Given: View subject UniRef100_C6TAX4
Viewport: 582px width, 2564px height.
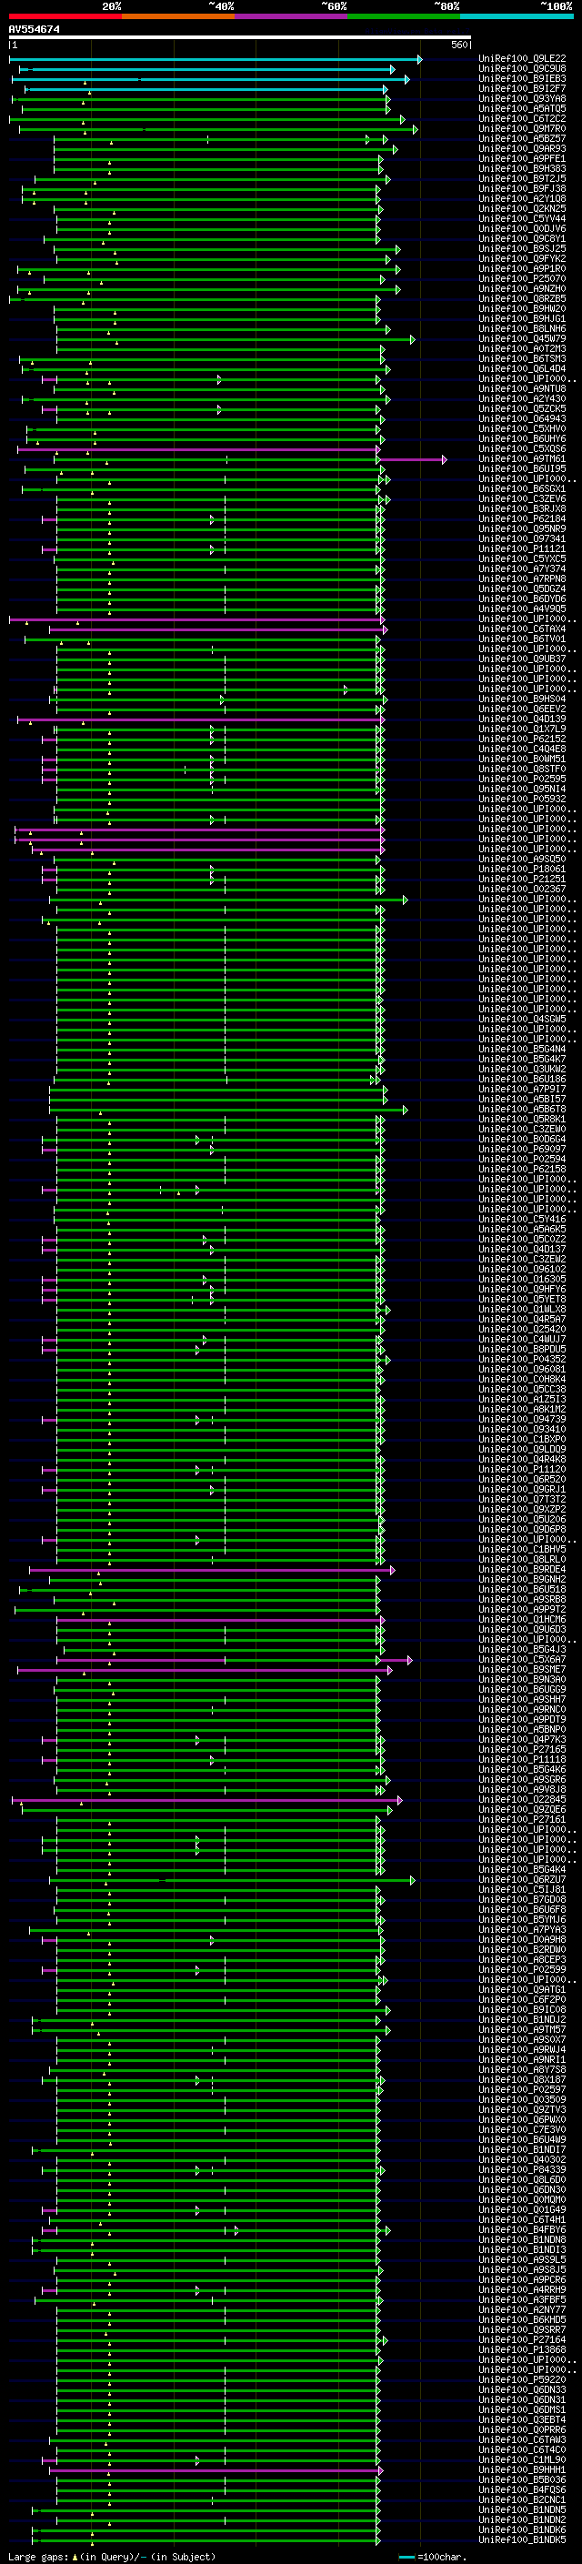Looking at the screenshot, I should (522, 629).
